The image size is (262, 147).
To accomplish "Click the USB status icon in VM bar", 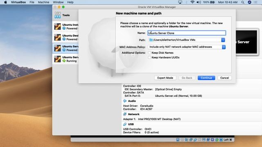I will pos(195,140).
